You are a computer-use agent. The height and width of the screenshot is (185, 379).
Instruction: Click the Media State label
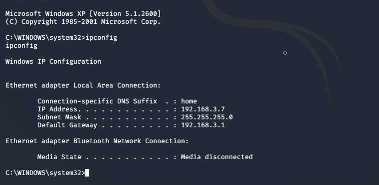pos(59,157)
